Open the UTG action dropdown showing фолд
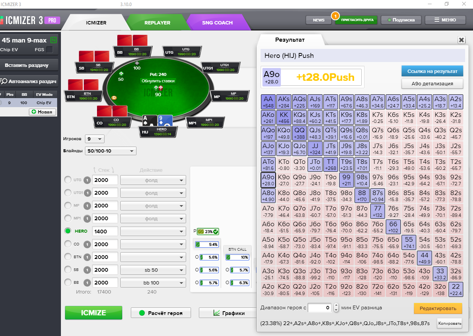 (153, 180)
